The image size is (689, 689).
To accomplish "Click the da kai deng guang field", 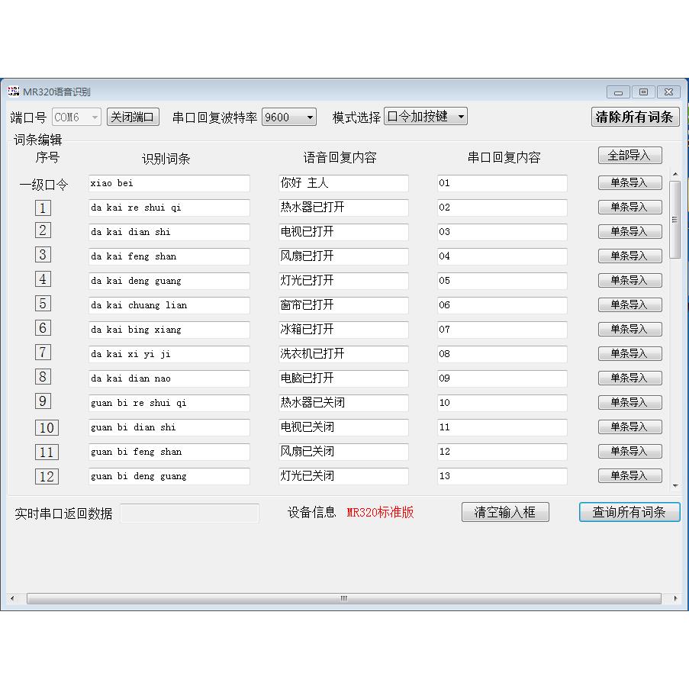I will [169, 281].
